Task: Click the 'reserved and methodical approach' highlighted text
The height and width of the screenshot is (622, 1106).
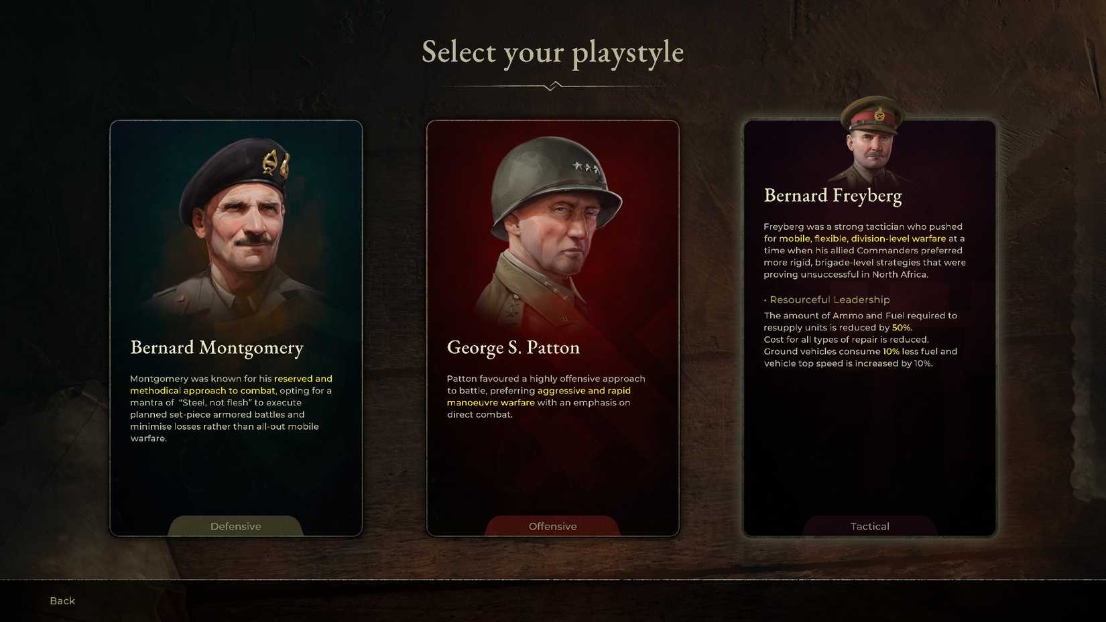Action: click(231, 385)
